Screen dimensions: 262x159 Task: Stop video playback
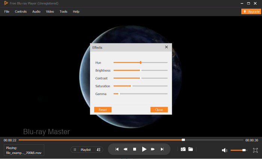134,149
